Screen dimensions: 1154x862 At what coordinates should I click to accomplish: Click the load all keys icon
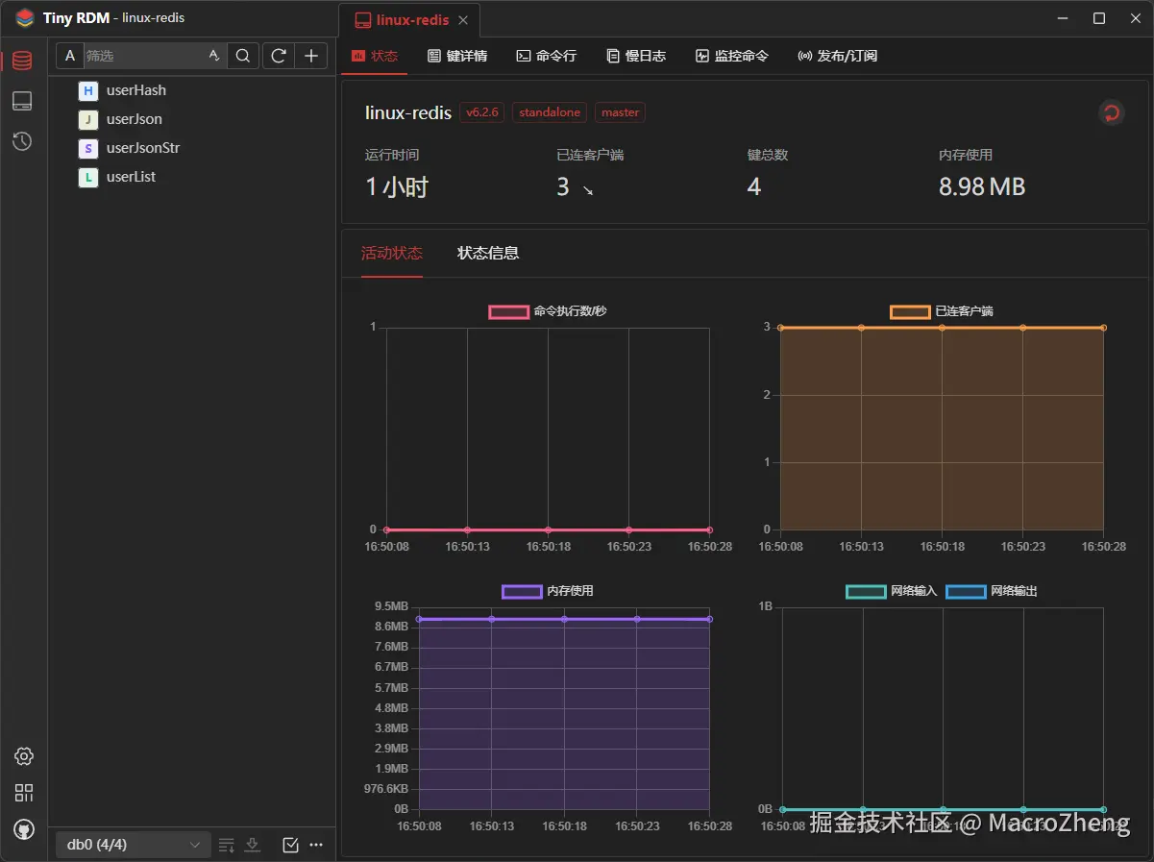(x=253, y=845)
